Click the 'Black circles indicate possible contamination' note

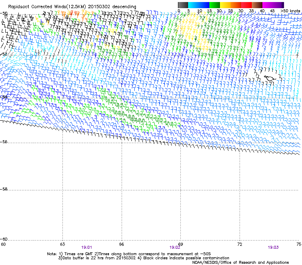coord(186,258)
